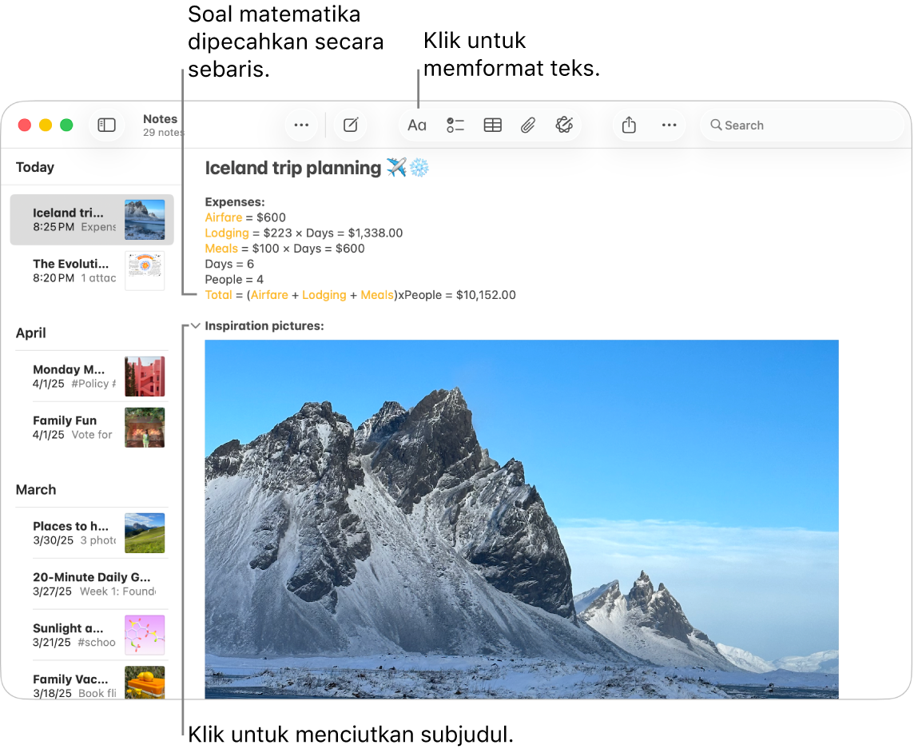Open the Sunlight a... note
914x753 pixels.
click(92, 635)
